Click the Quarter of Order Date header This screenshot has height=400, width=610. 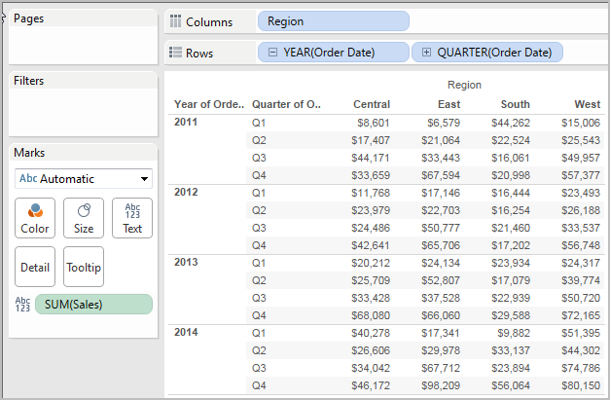286,104
